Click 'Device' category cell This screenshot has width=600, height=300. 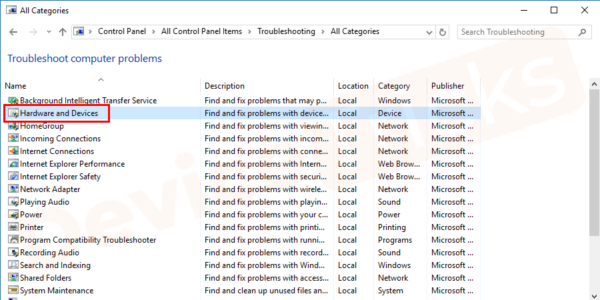coord(389,113)
